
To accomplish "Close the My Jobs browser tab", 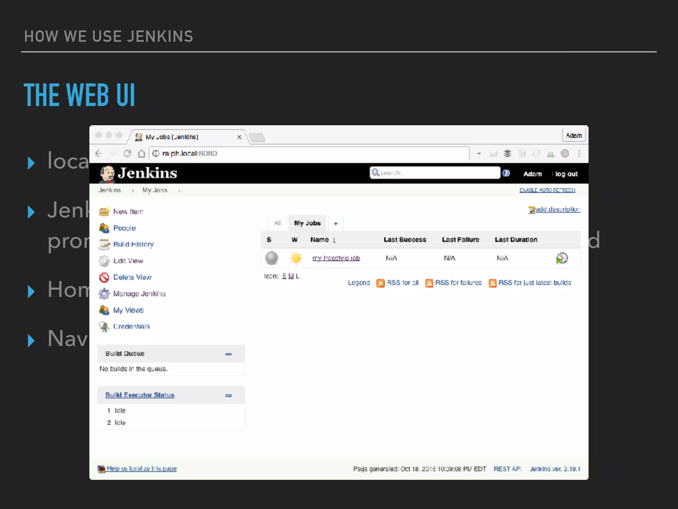I will (x=239, y=137).
